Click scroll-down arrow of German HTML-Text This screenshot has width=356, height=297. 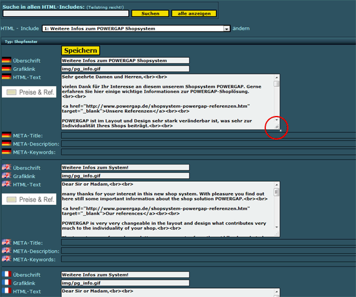tap(276, 120)
